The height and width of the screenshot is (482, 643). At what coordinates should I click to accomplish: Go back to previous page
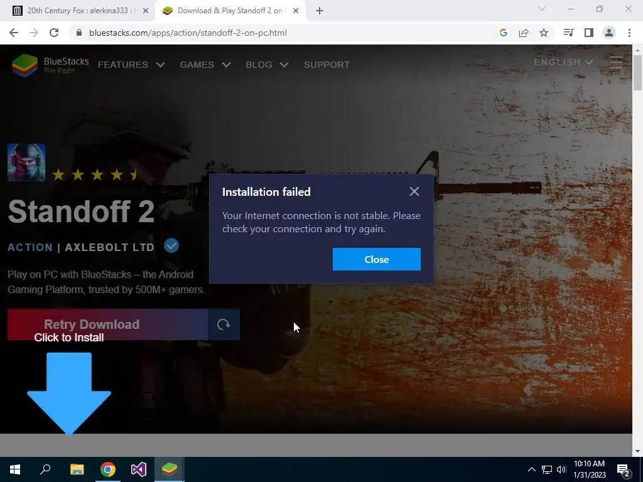(x=14, y=33)
